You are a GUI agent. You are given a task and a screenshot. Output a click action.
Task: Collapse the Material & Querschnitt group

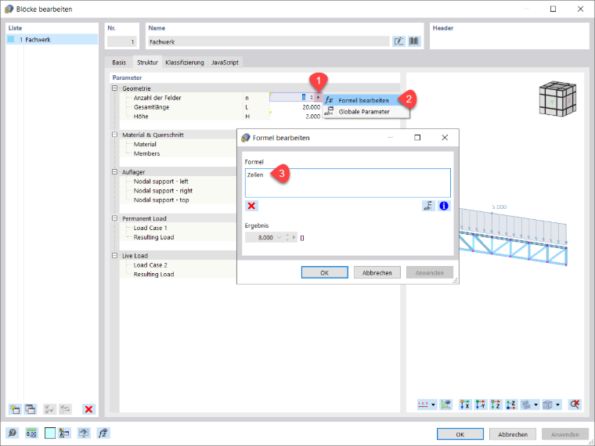pos(114,135)
